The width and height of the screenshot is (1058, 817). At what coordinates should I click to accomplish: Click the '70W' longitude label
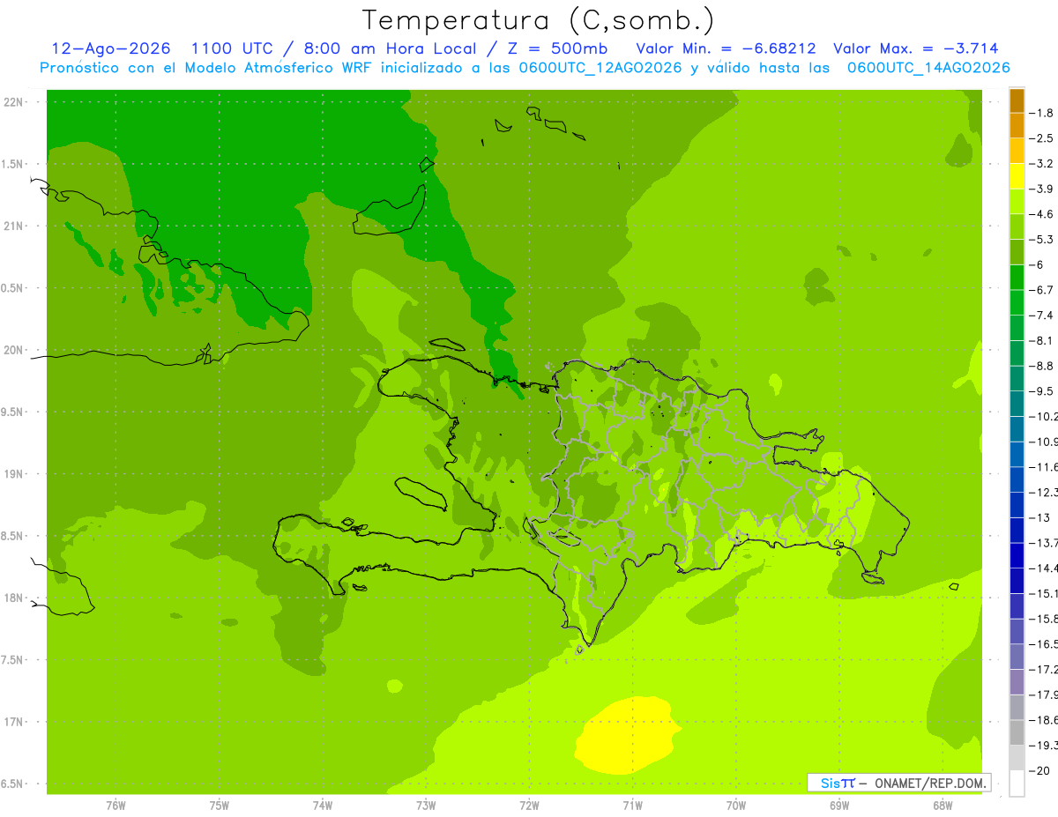(736, 806)
